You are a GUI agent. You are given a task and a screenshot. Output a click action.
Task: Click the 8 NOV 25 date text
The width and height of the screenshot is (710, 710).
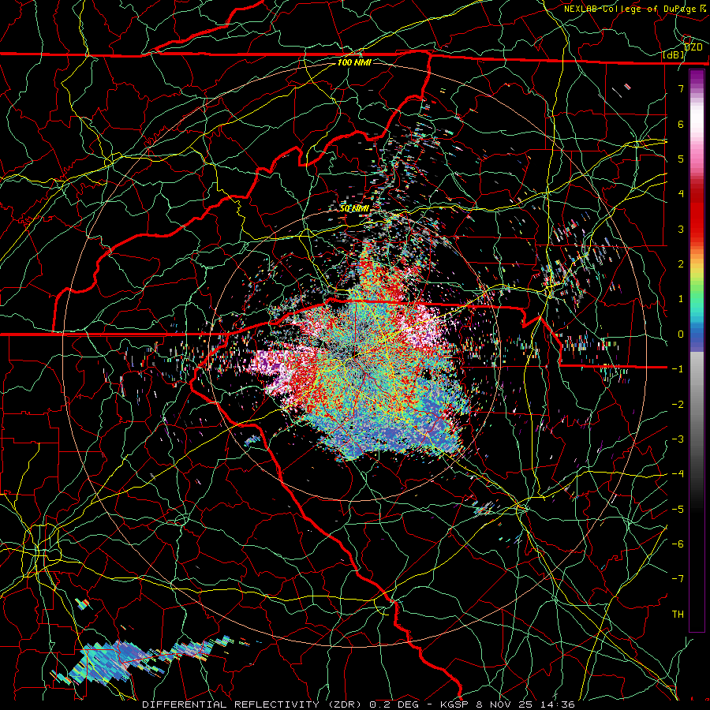tap(504, 704)
